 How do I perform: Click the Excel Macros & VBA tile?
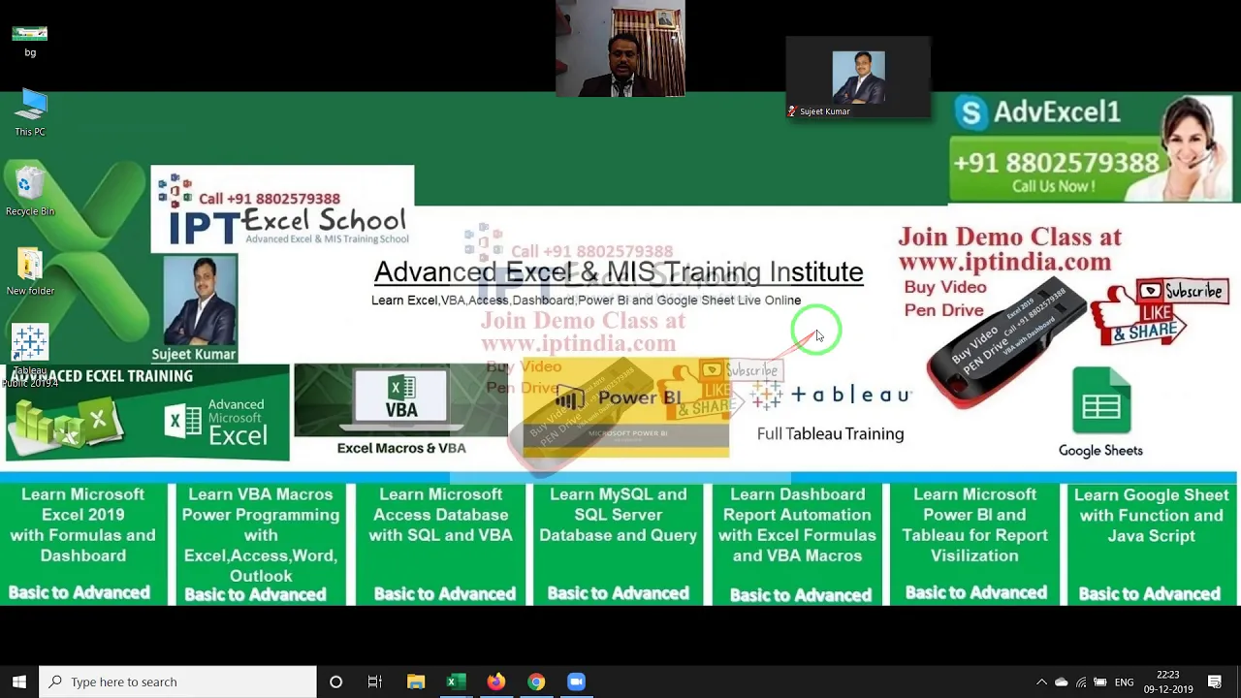pos(400,409)
